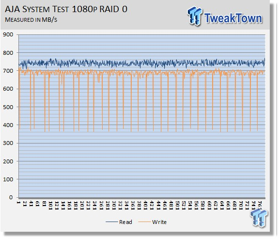Click the 200 y-axis label
The height and width of the screenshot is (239, 279).
click(8, 161)
